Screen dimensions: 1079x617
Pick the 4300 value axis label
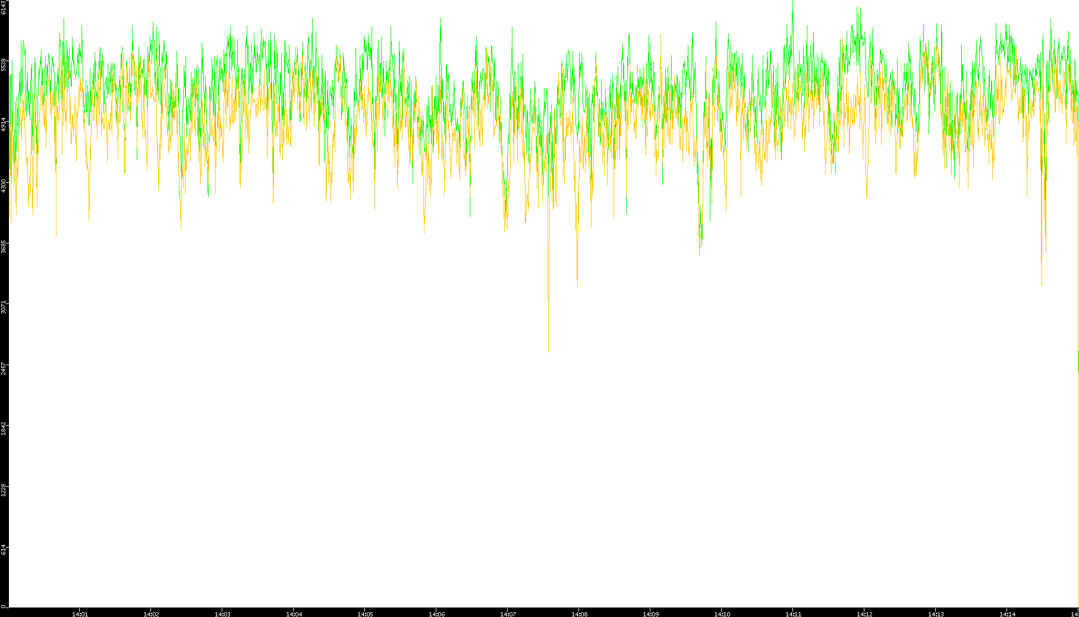4,185
